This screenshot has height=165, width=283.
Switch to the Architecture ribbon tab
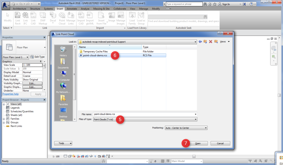click(19, 9)
